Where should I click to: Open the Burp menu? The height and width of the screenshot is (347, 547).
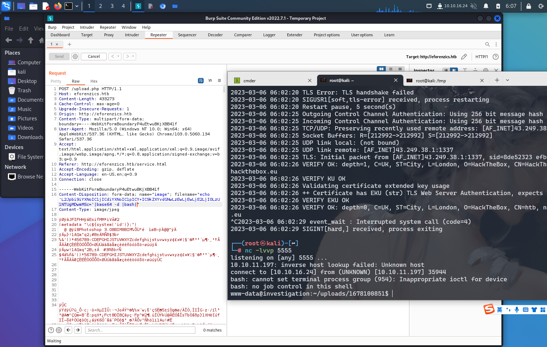point(52,27)
